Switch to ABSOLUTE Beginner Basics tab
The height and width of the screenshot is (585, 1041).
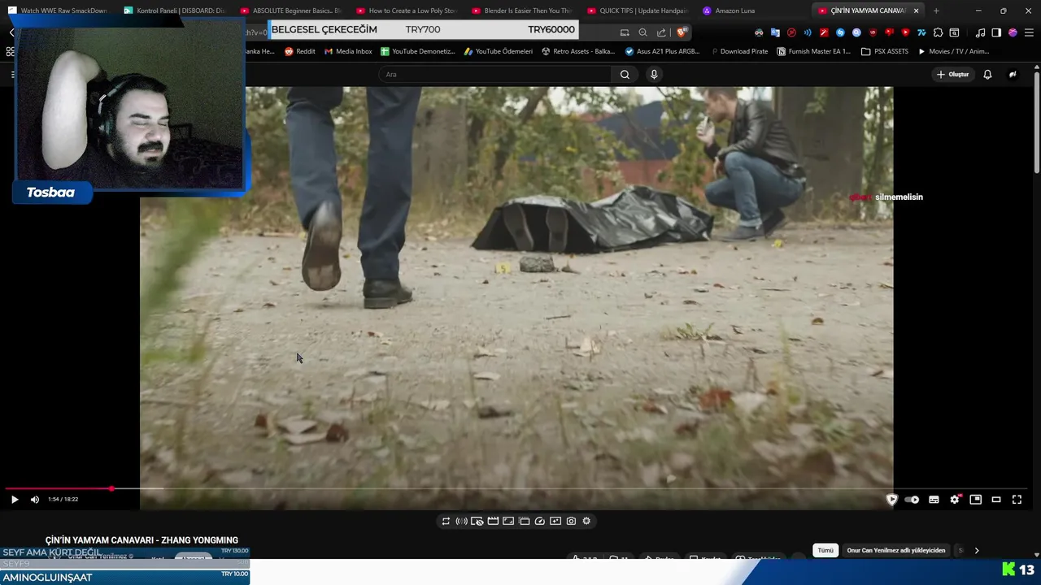point(291,11)
